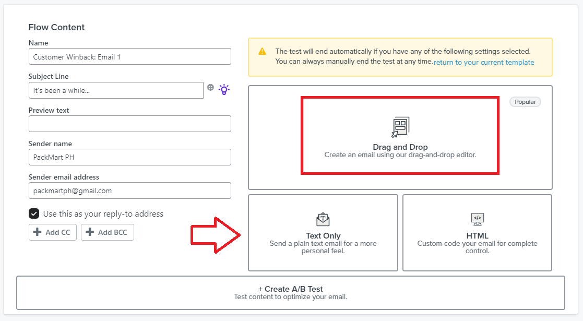Screen dimensions: 583x321
Task: Open emoji picker next to subject line
Action: (x=210, y=87)
